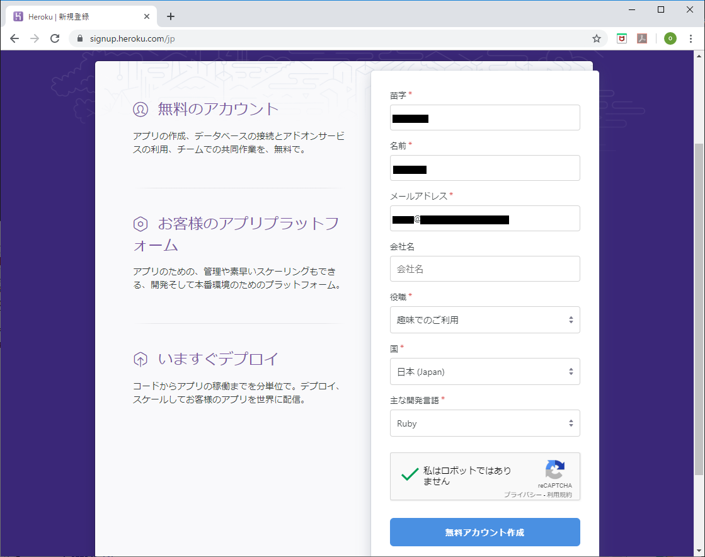Open a new browser tab

coord(170,16)
